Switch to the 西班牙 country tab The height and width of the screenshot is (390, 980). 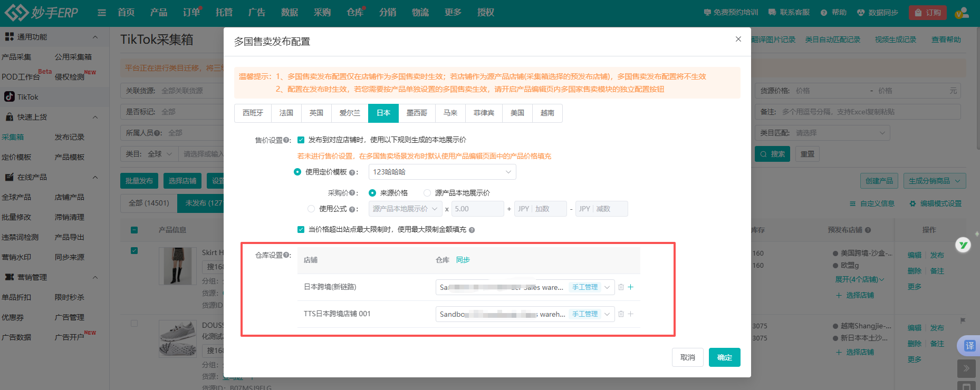click(253, 113)
